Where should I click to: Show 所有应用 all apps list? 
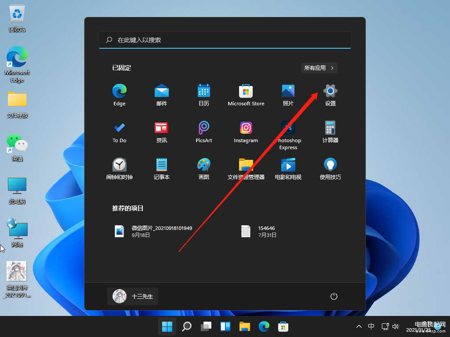pyautogui.click(x=319, y=68)
